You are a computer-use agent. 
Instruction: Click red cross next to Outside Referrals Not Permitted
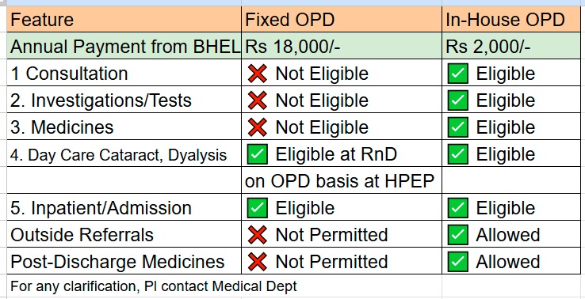coord(257,235)
